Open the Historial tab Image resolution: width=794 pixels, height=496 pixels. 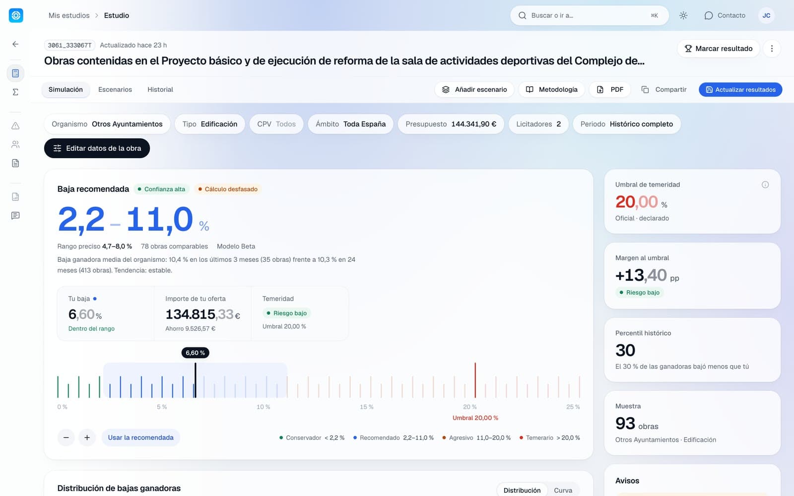click(x=160, y=90)
